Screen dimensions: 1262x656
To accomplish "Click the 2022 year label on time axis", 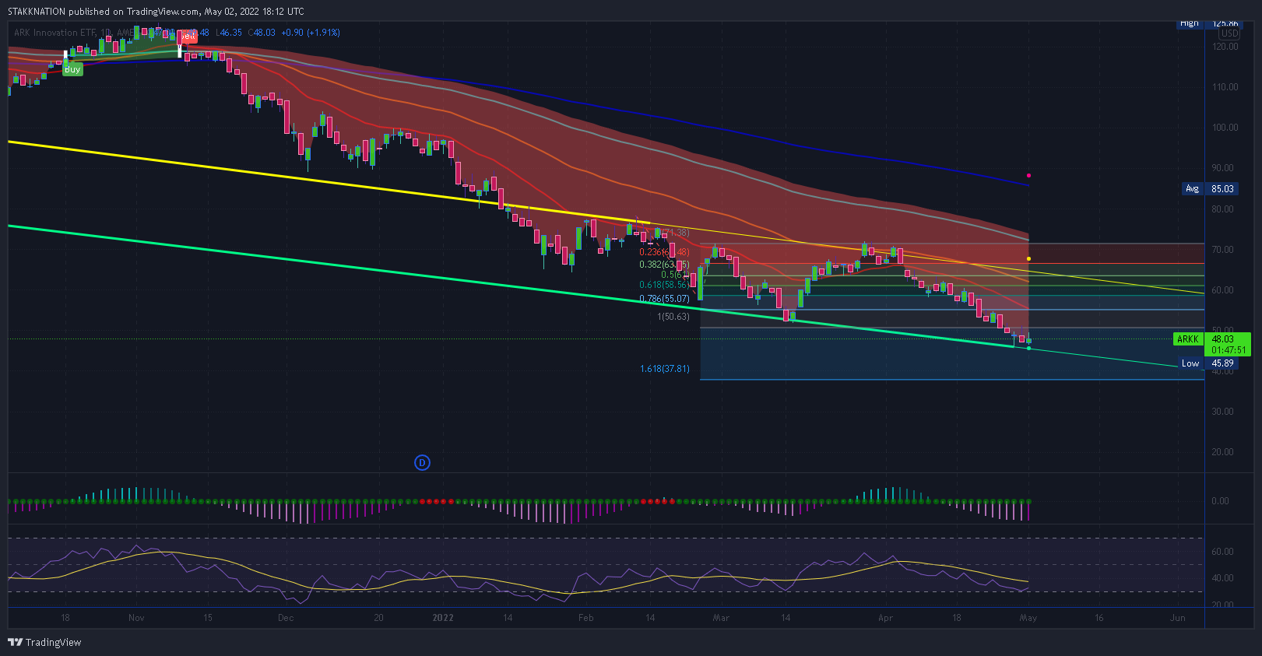I will click(443, 618).
